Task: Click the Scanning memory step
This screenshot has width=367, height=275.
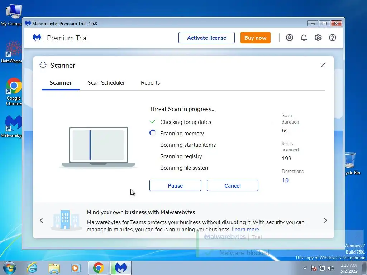Action: point(182,134)
